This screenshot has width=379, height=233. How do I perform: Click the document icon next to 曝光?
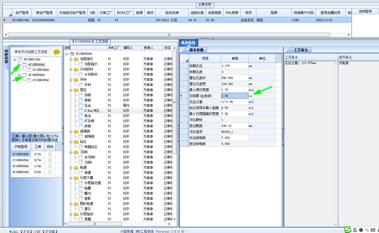[x=81, y=193]
